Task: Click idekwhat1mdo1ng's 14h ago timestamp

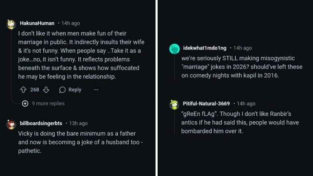Action: [x=242, y=48]
